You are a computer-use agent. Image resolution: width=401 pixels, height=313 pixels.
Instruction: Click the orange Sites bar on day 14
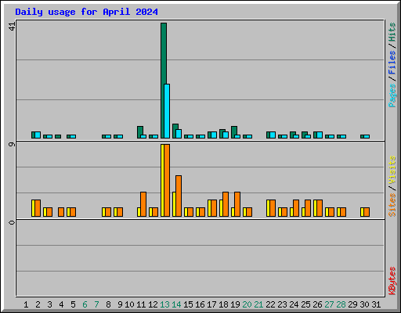coord(179,196)
